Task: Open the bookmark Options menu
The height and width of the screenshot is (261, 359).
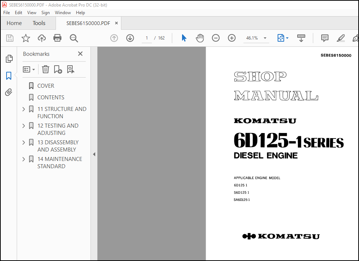Action: (29, 69)
